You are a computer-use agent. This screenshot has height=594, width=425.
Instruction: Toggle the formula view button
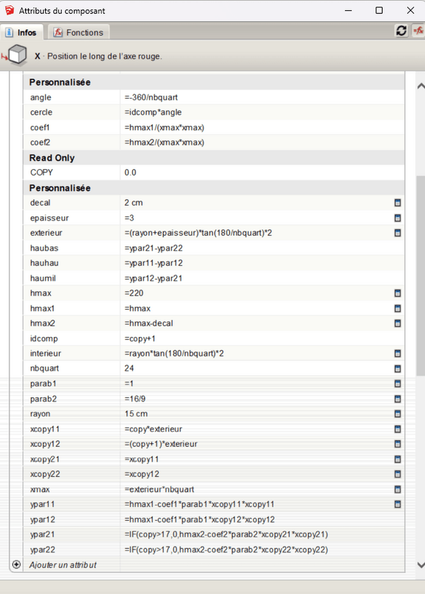(417, 31)
